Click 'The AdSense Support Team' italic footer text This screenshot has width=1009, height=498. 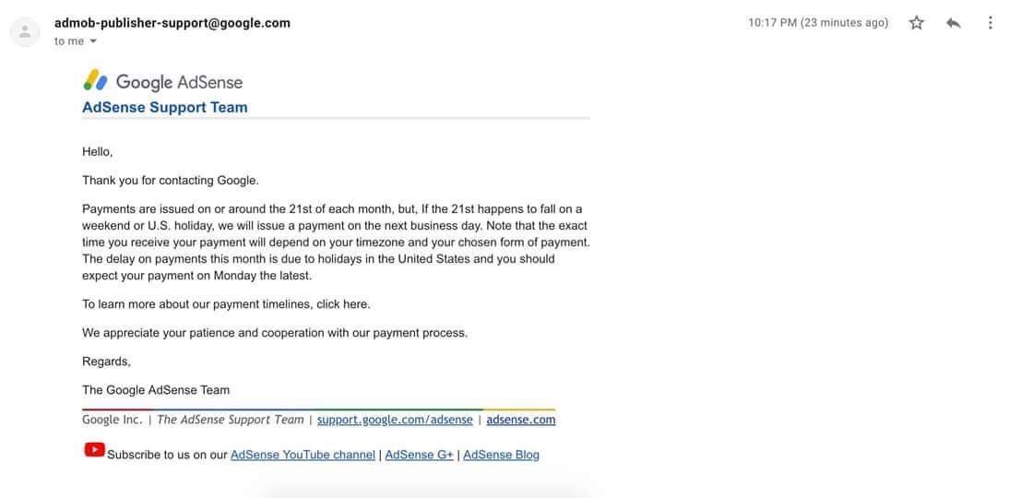pyautogui.click(x=231, y=421)
